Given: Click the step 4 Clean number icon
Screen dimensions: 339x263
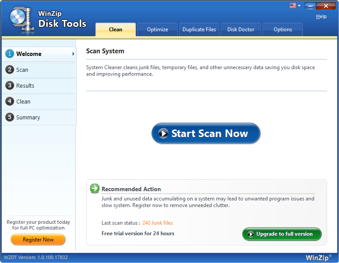Looking at the screenshot, I should pyautogui.click(x=10, y=101).
